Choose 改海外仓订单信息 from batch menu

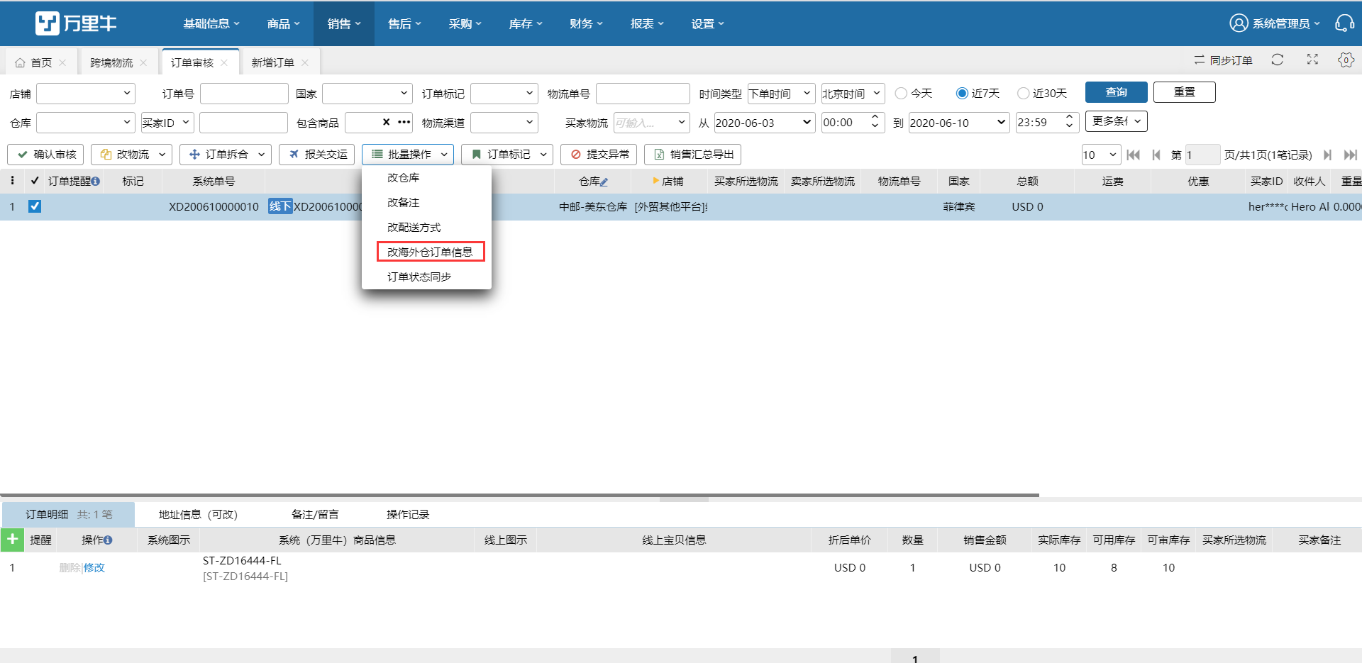coord(430,252)
